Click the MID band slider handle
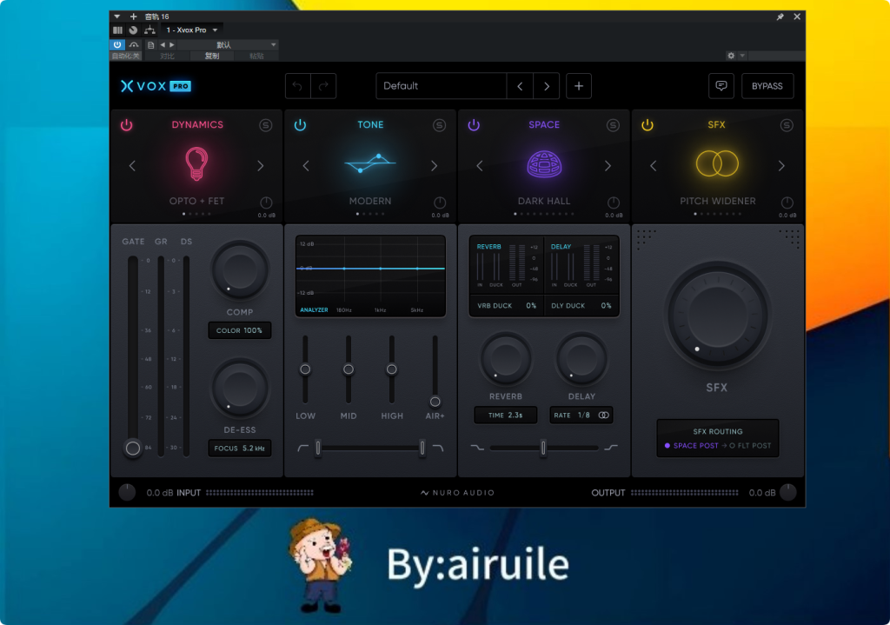The image size is (890, 625). pos(349,369)
